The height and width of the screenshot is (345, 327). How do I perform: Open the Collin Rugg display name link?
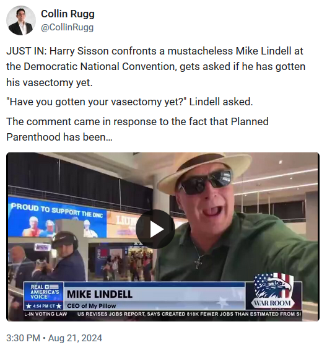click(x=68, y=14)
